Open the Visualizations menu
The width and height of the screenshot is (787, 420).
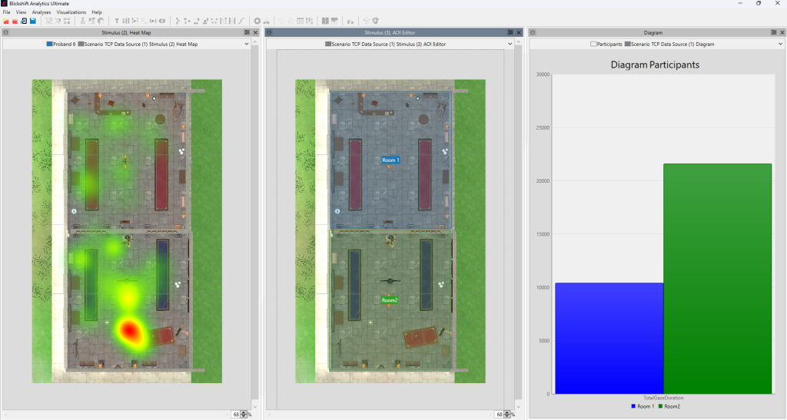pyautogui.click(x=71, y=12)
